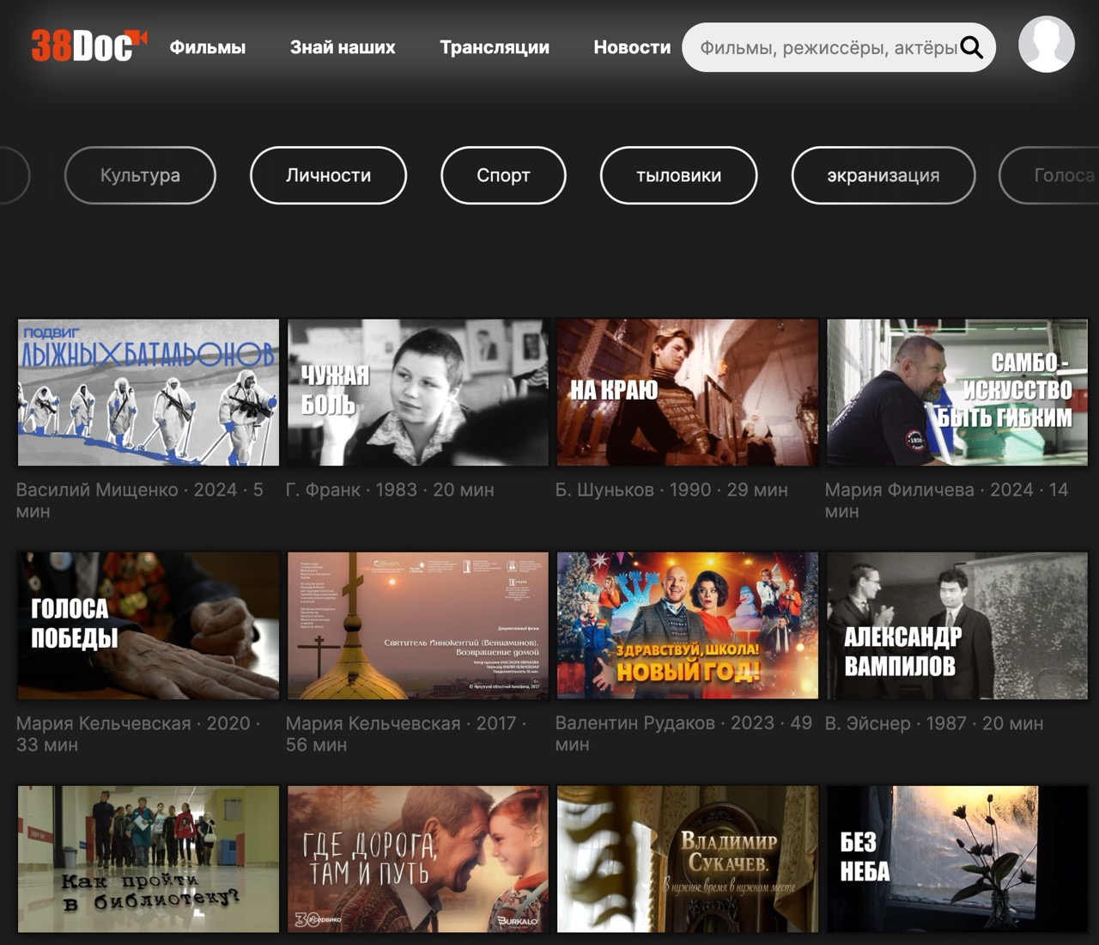Select the partially visible Голоса filter

1049,175
